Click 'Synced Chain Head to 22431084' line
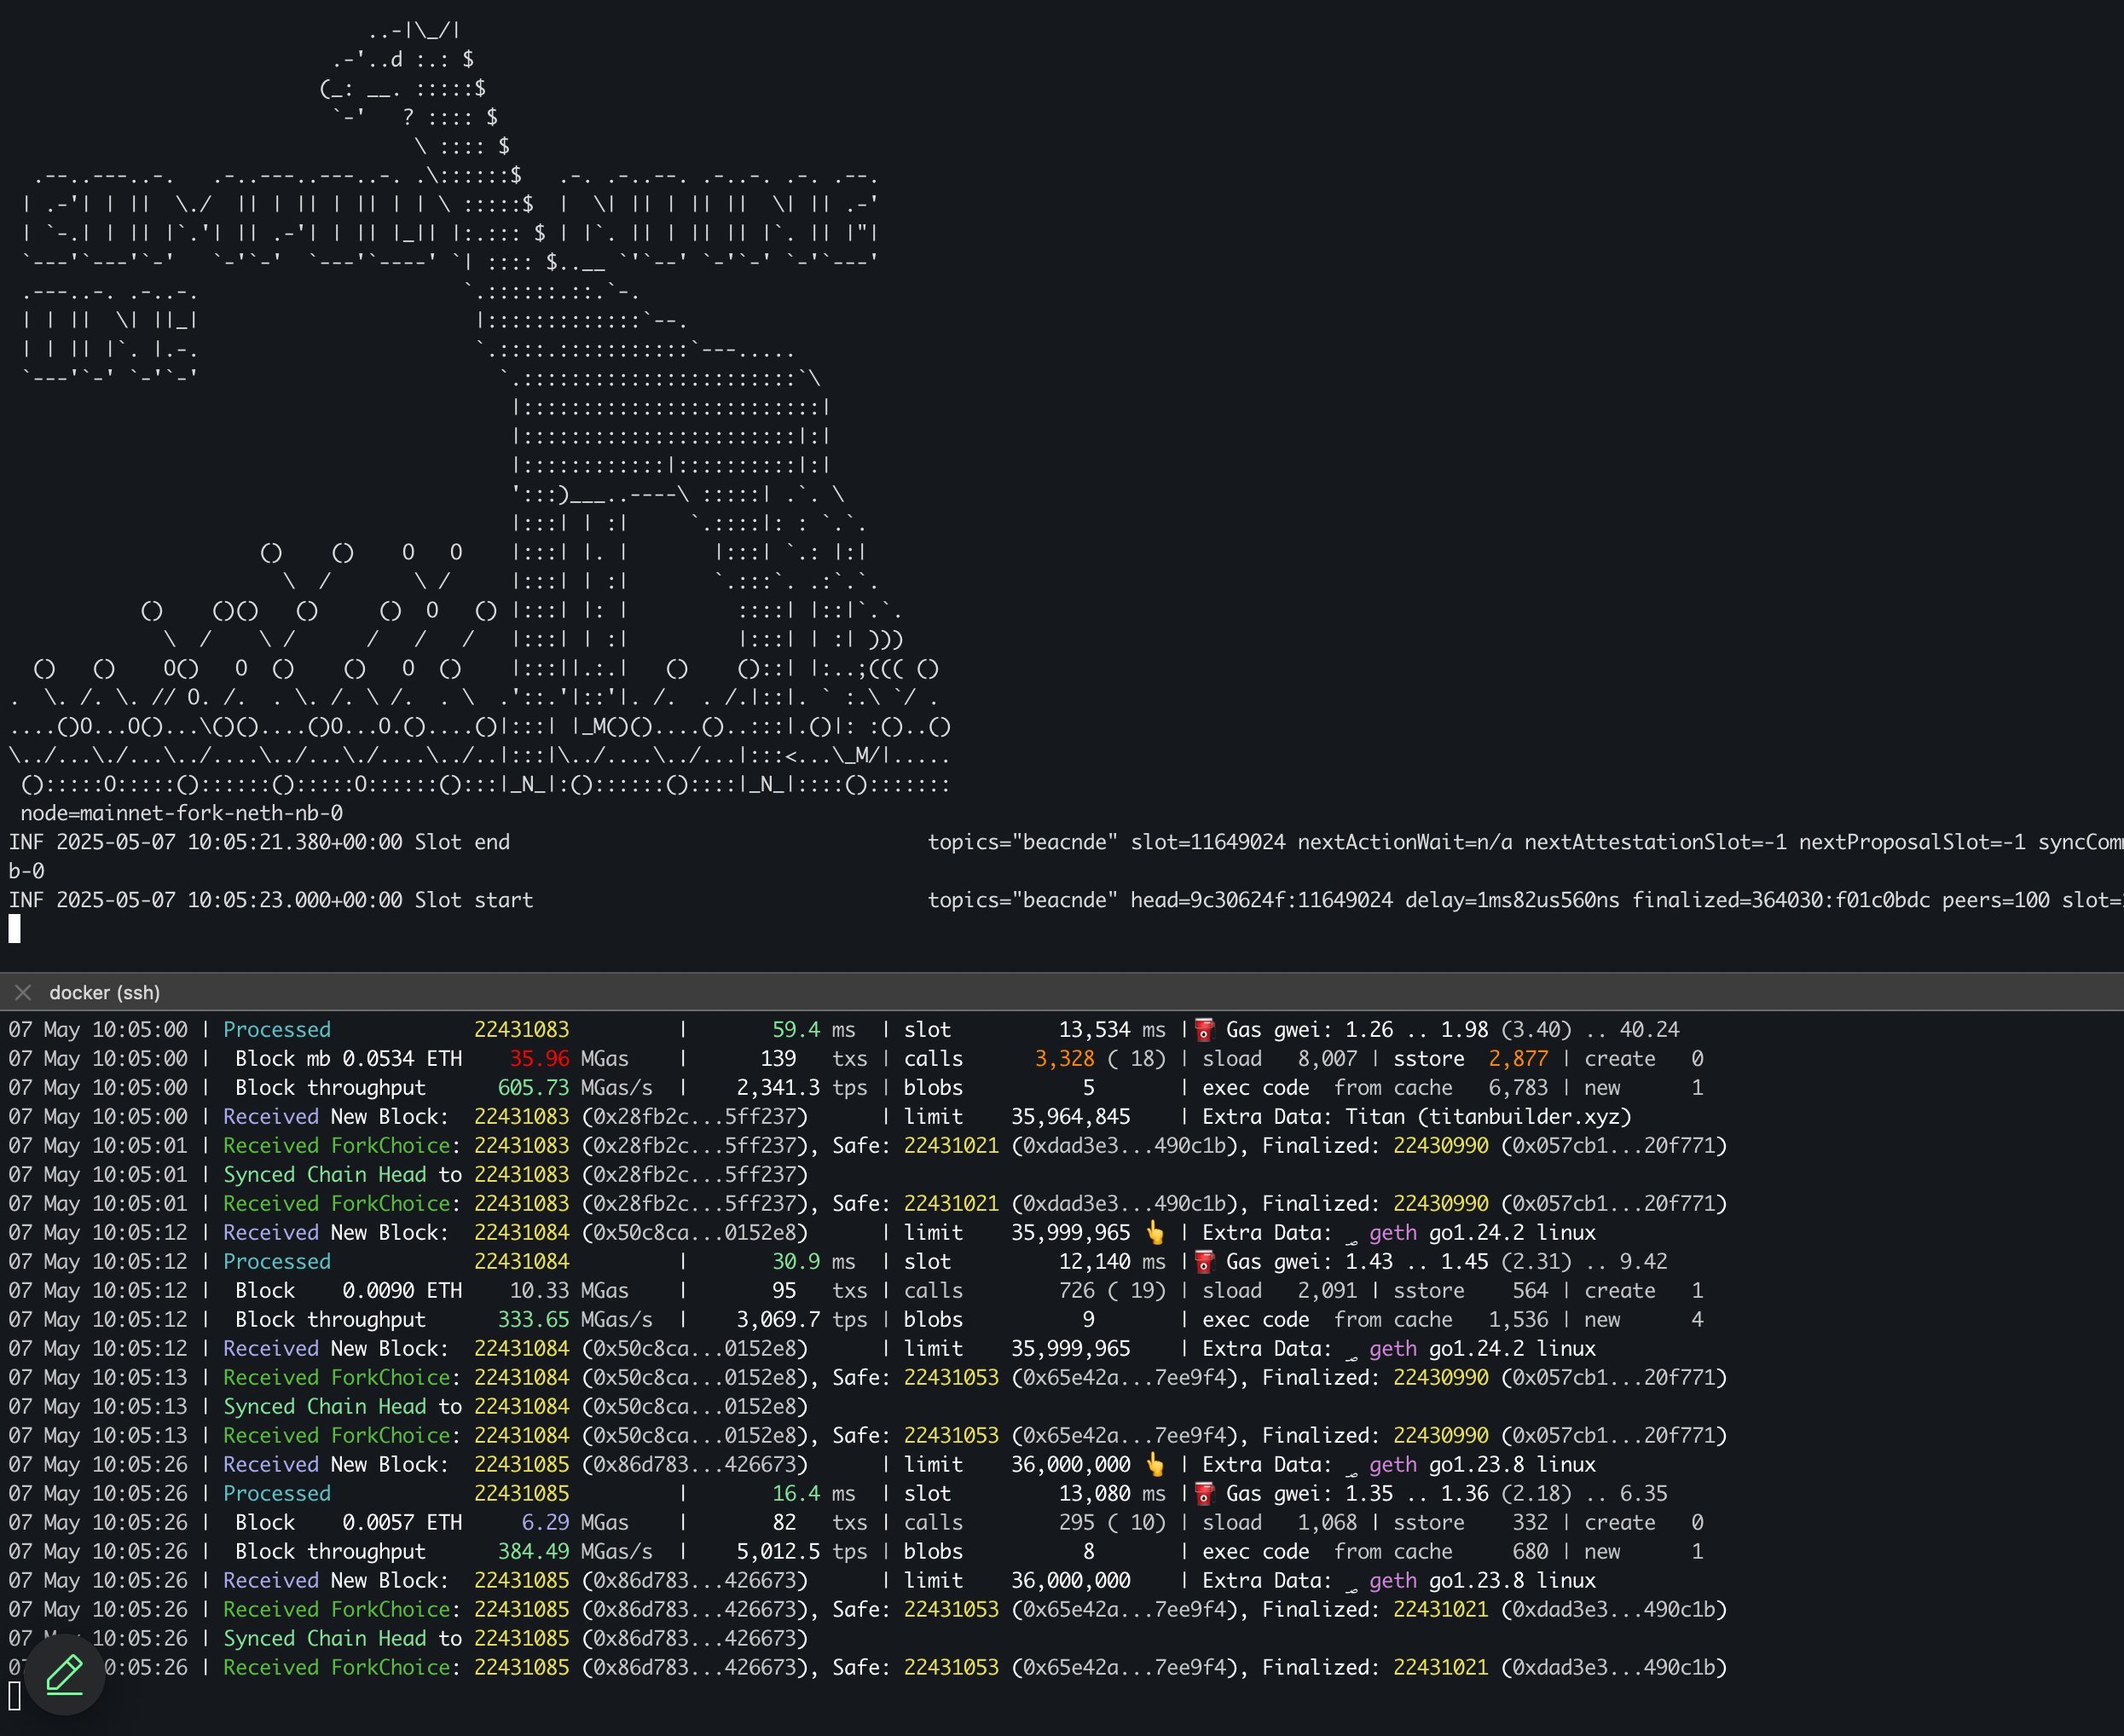Image resolution: width=2124 pixels, height=1736 pixels. 515,1407
